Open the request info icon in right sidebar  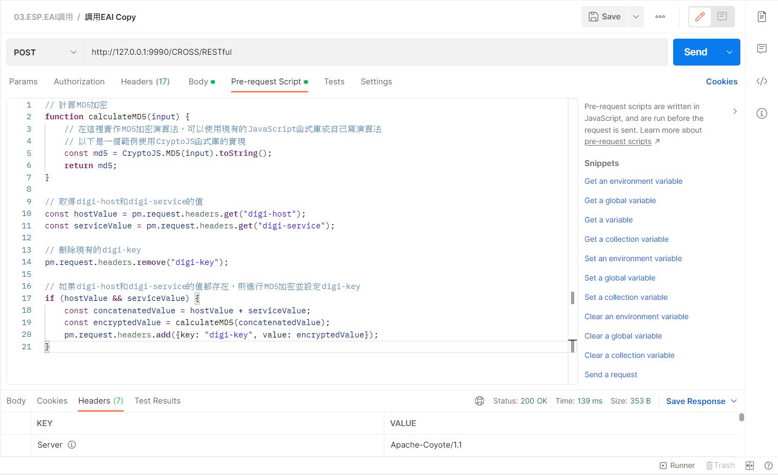click(x=762, y=113)
